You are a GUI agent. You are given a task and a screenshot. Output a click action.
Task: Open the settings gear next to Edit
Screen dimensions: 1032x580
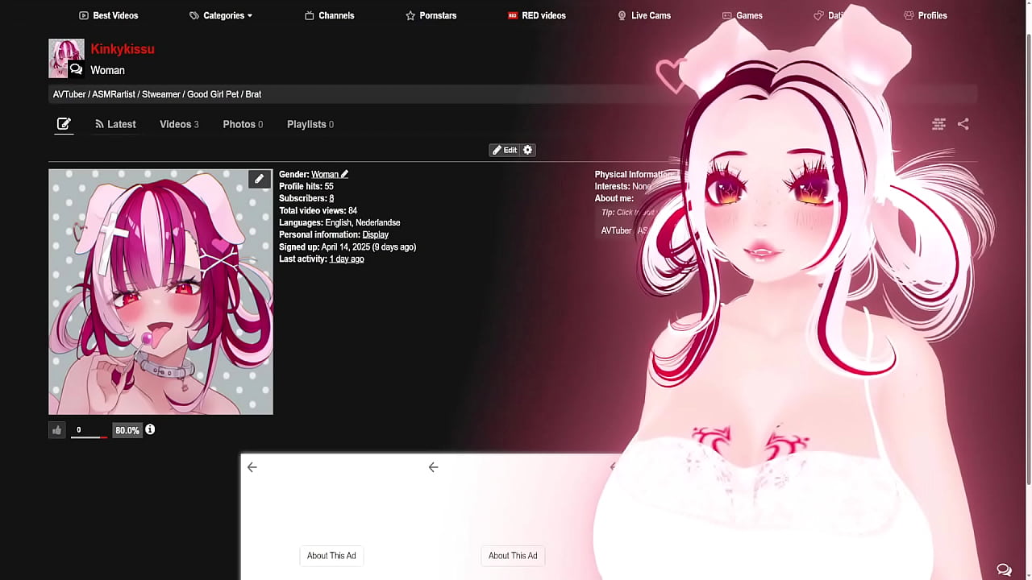[528, 150]
